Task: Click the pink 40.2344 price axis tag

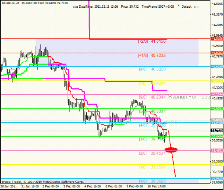Action: point(217,94)
